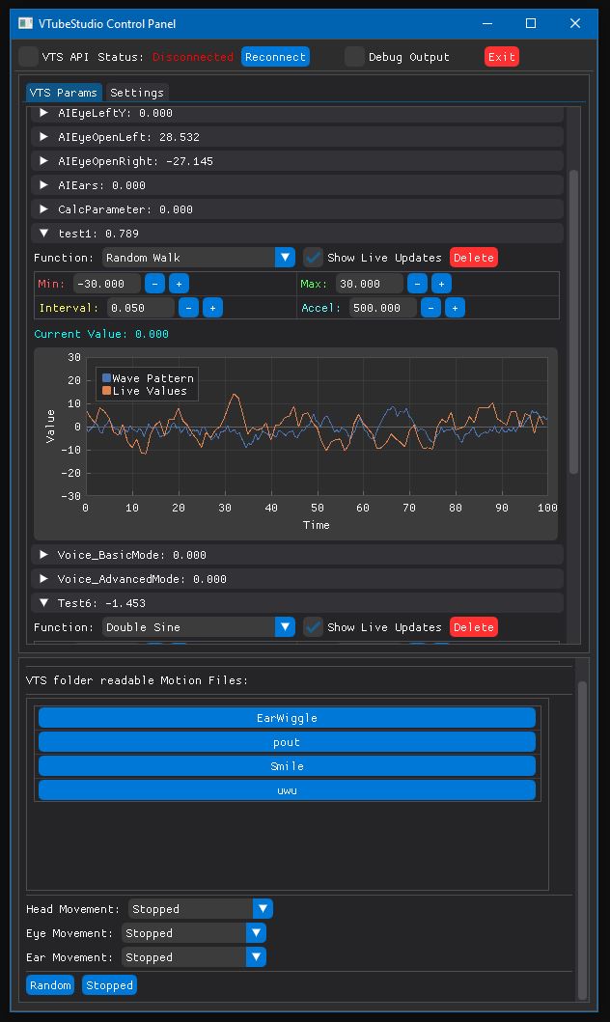The image size is (610, 1022).
Task: Switch to the Settings tab
Action: pyautogui.click(x=137, y=93)
